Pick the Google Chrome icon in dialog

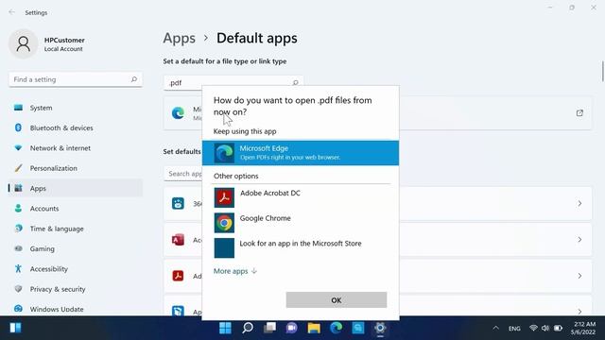tap(224, 223)
